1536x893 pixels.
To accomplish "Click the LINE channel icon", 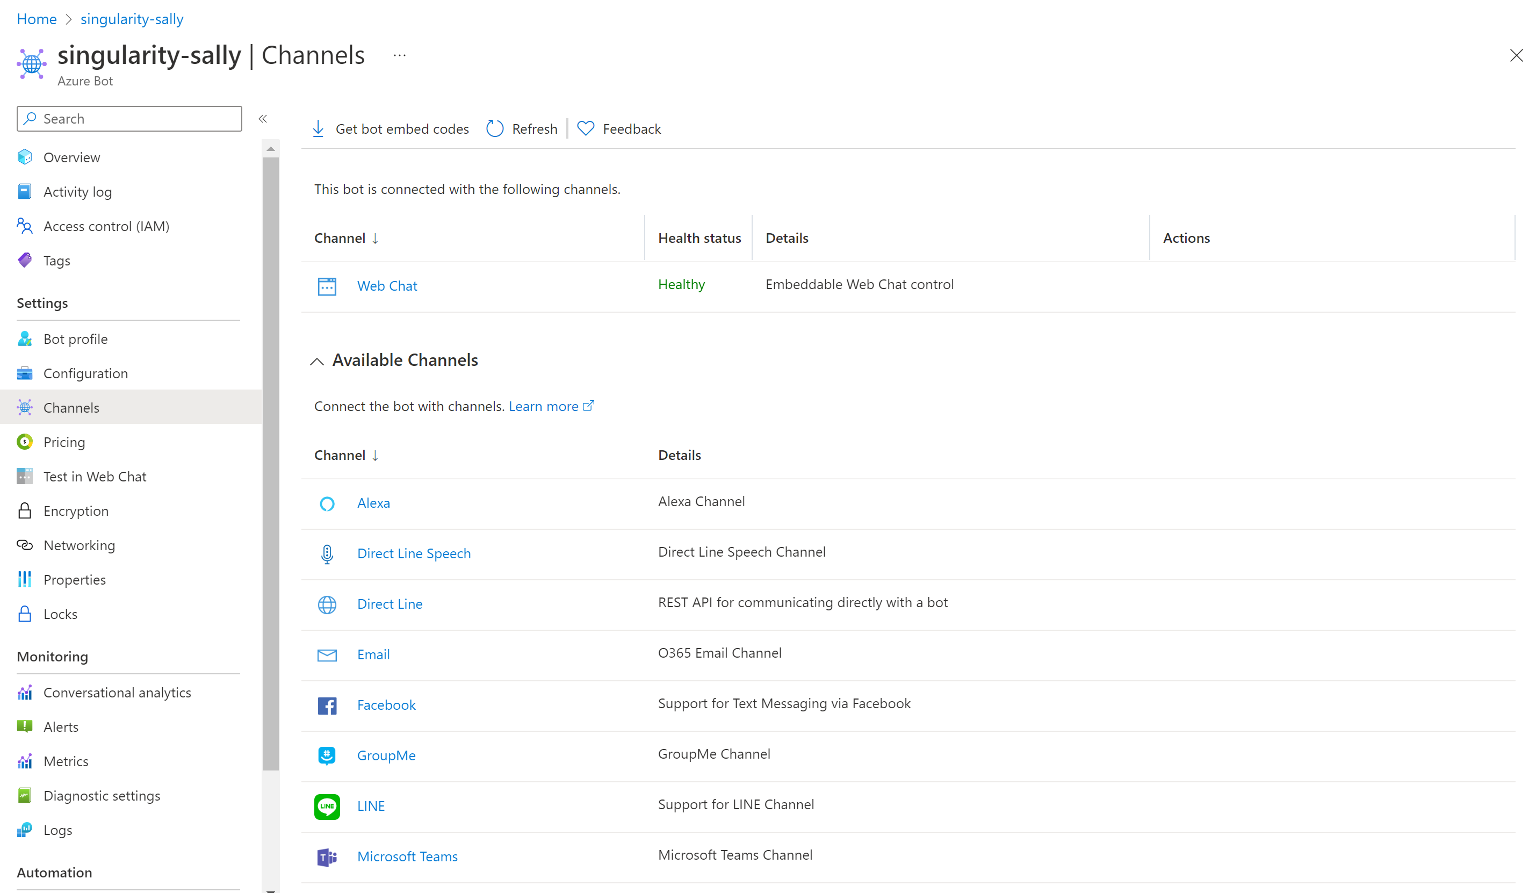I will (326, 806).
